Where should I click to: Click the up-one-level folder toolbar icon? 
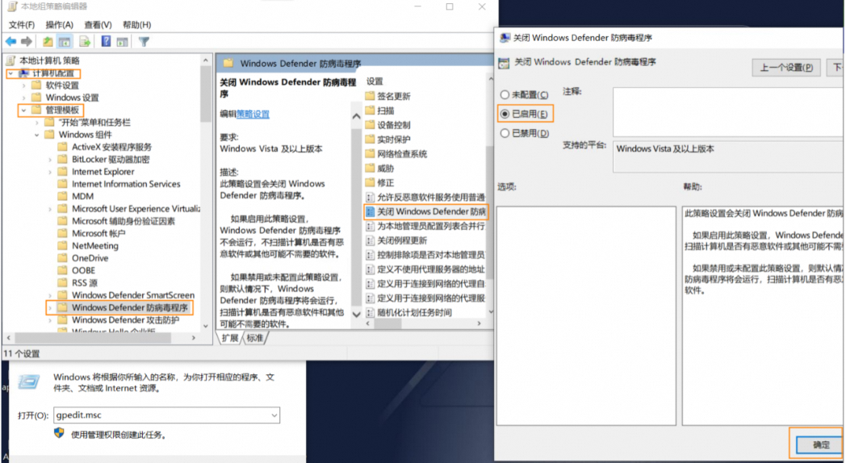tap(48, 41)
